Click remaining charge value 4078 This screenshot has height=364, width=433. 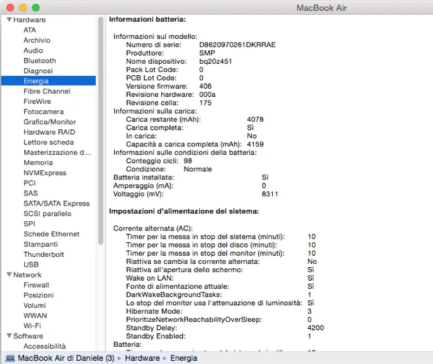255,119
